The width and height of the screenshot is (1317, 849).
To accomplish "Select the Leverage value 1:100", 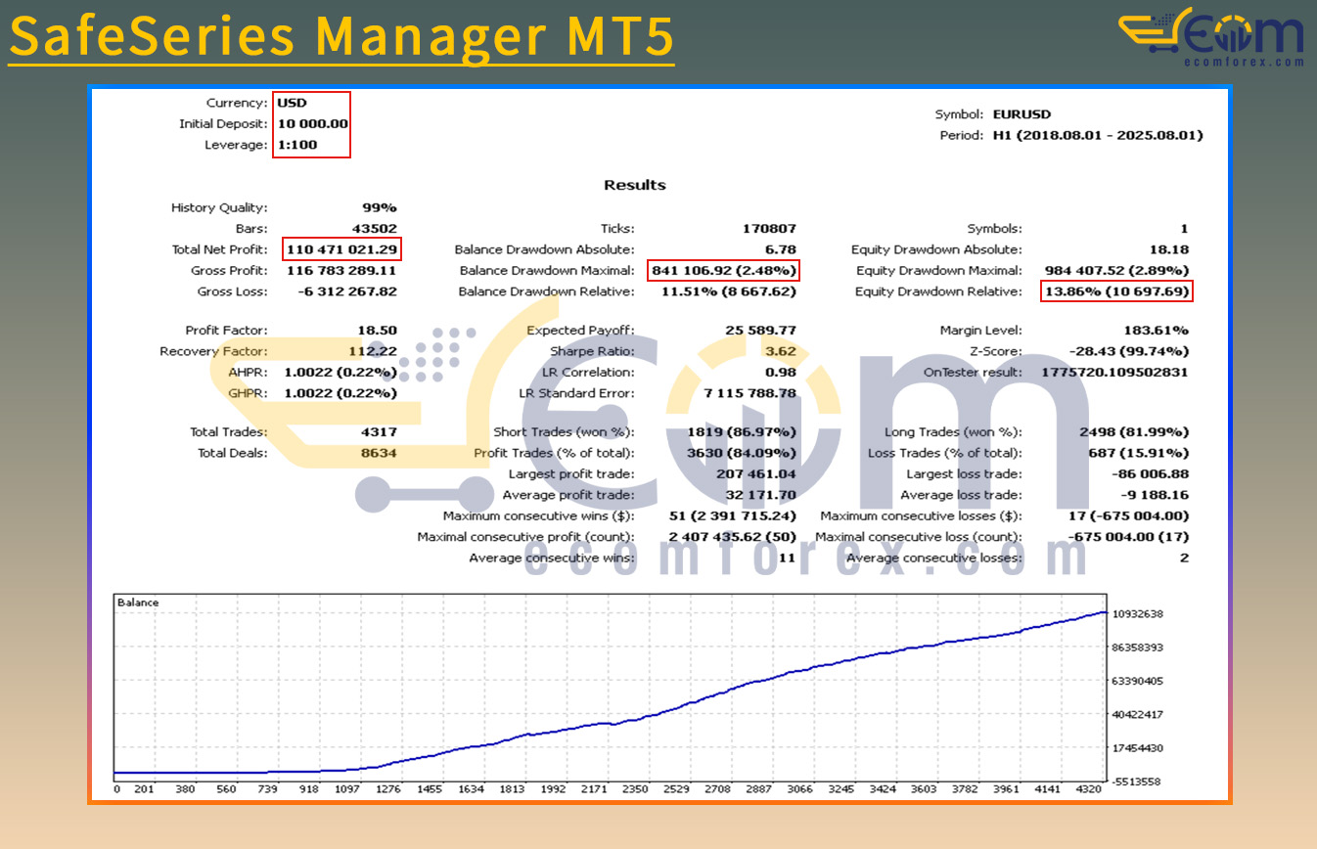I will (x=297, y=145).
